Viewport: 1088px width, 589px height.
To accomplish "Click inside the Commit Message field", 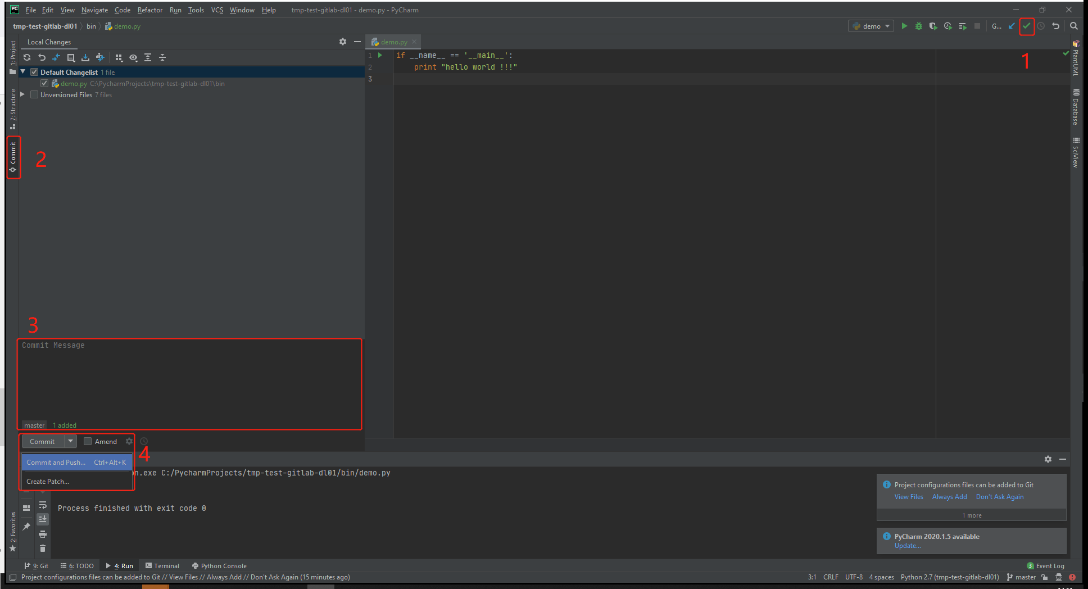I will click(189, 382).
